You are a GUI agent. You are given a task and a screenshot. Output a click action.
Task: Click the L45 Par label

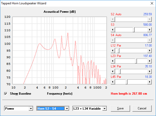116,77
